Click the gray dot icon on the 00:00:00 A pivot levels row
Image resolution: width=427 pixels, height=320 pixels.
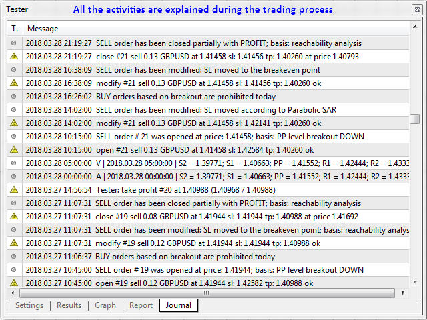[13, 176]
